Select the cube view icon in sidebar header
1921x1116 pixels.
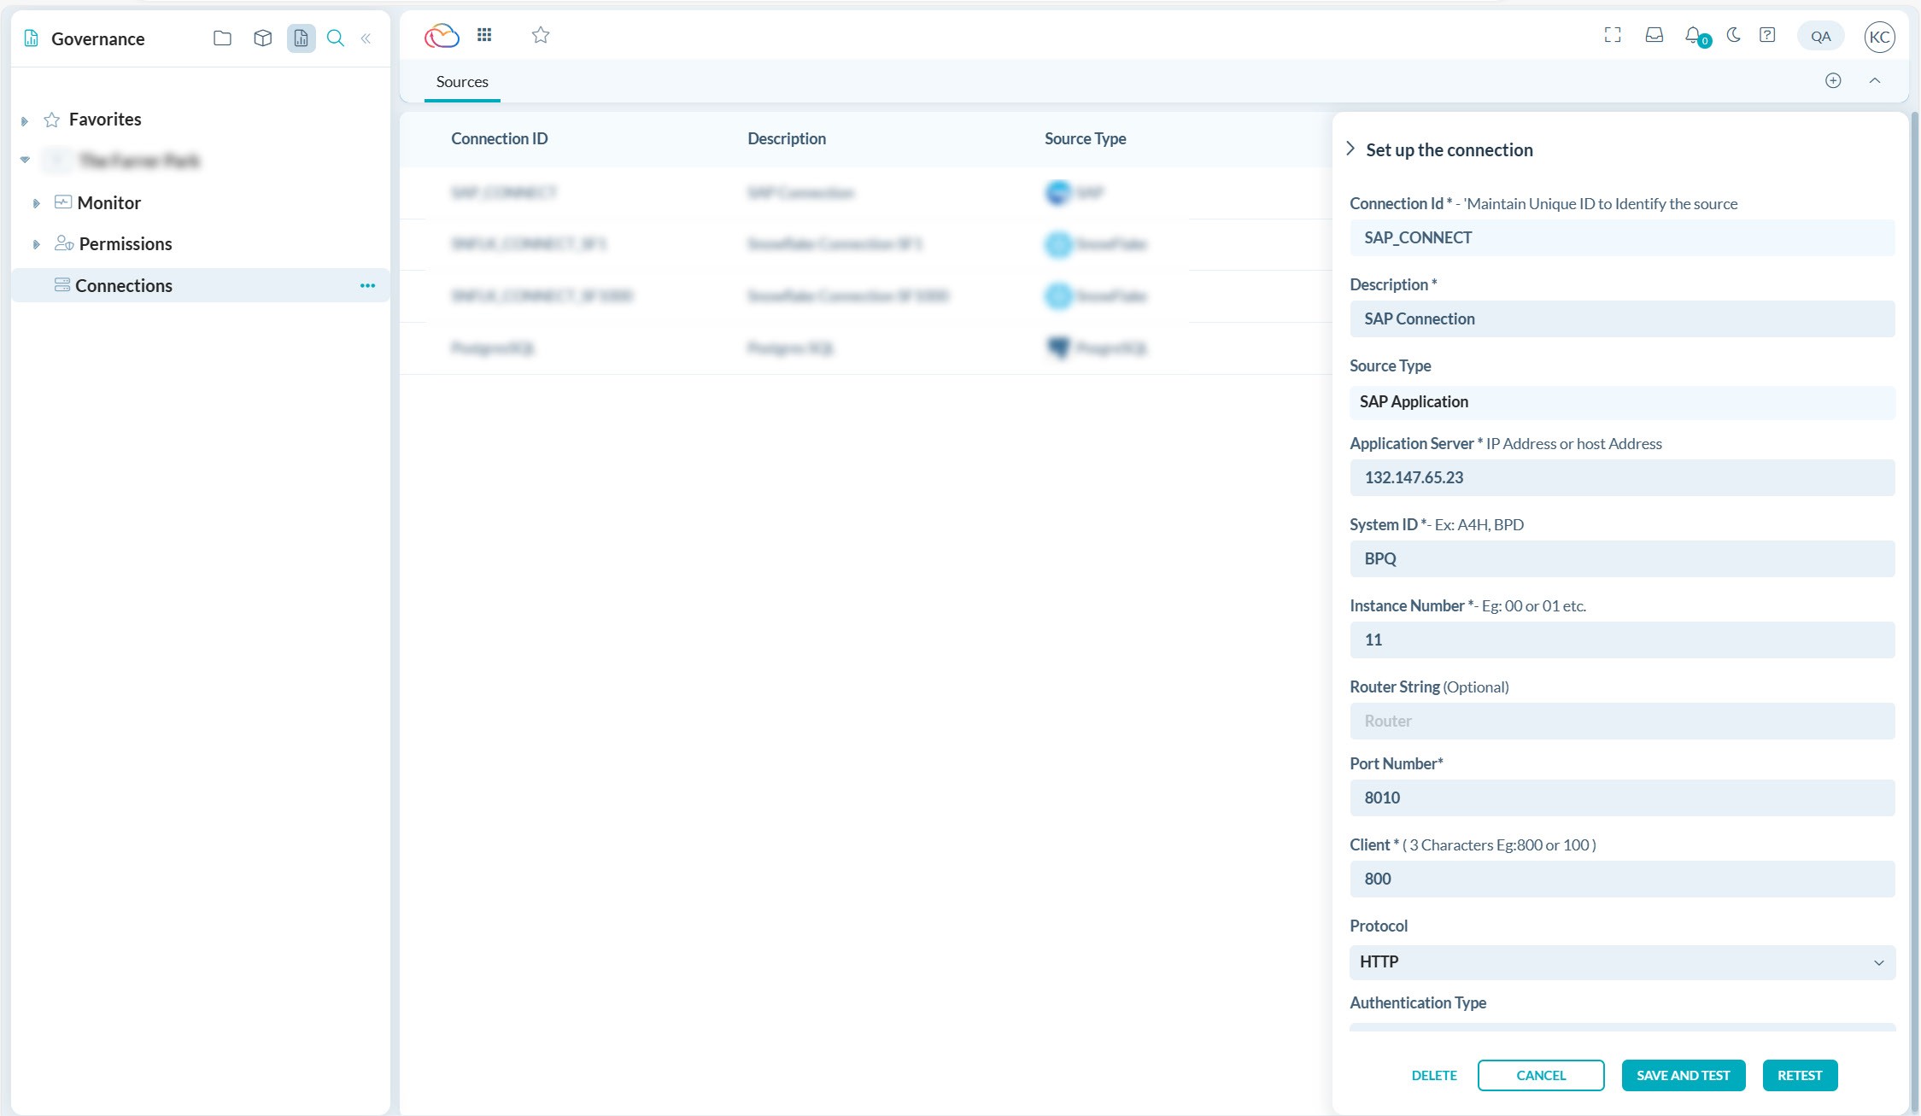tap(262, 38)
